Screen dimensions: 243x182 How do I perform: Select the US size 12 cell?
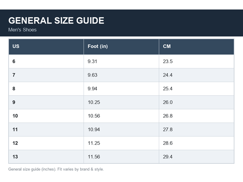pyautogui.click(x=46, y=143)
